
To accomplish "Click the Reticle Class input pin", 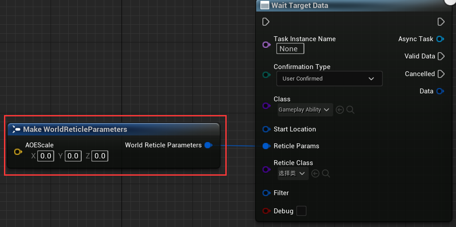I will (267, 169).
